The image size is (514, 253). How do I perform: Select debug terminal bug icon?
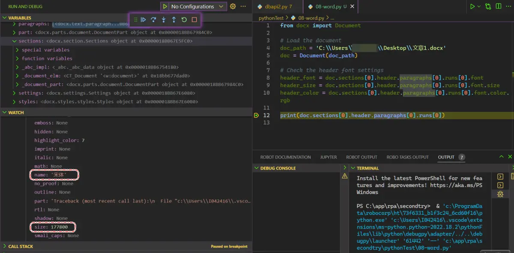click(x=500, y=194)
